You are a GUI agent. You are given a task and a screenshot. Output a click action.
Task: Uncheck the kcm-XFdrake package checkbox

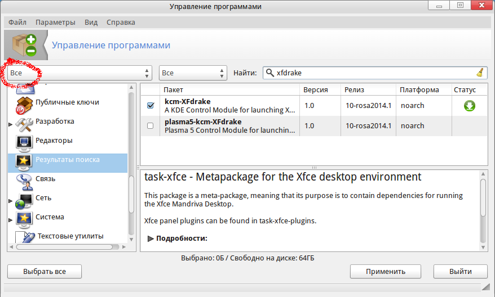click(x=151, y=106)
